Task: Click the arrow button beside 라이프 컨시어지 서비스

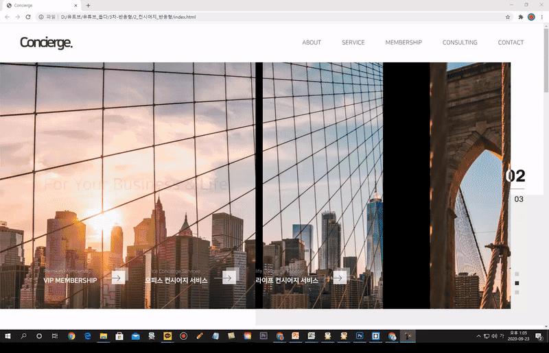Action: pyautogui.click(x=340, y=278)
